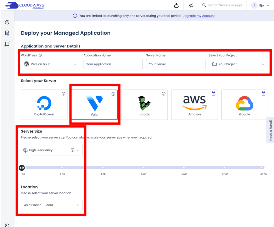Click the server size slider handle
The width and height of the screenshot is (274, 227).
22,168
